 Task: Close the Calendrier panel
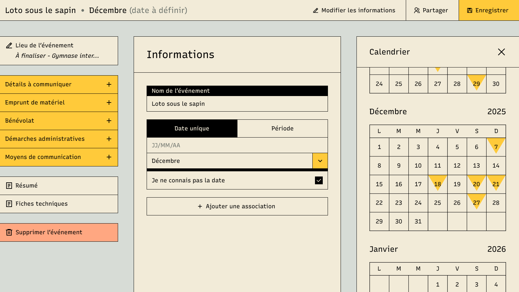(501, 52)
